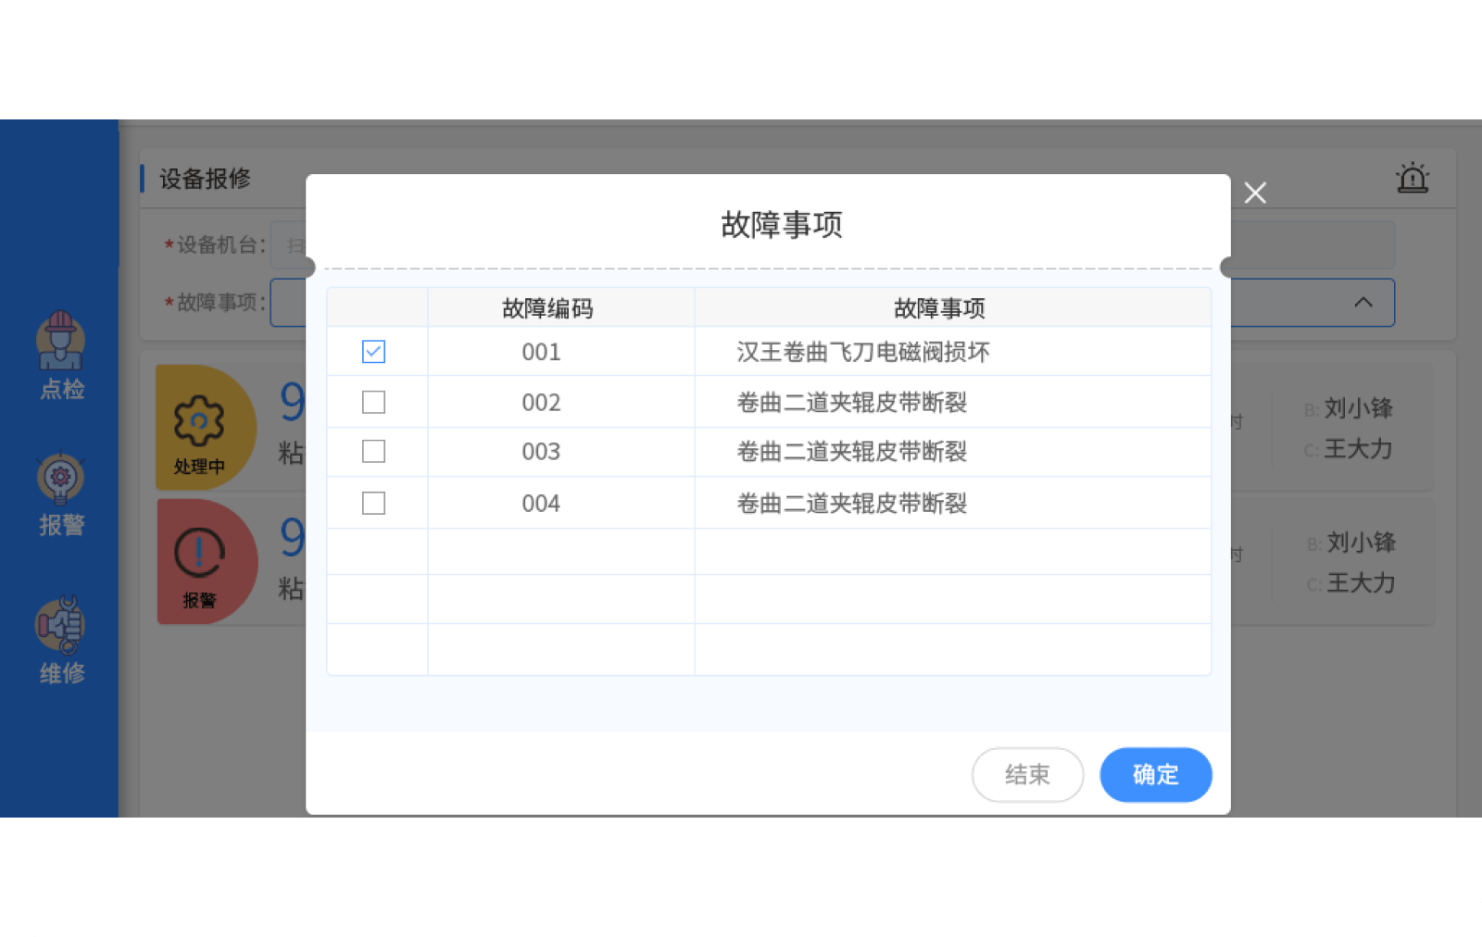
Task: Click the alarm bell icon at top right
Action: (x=1413, y=178)
